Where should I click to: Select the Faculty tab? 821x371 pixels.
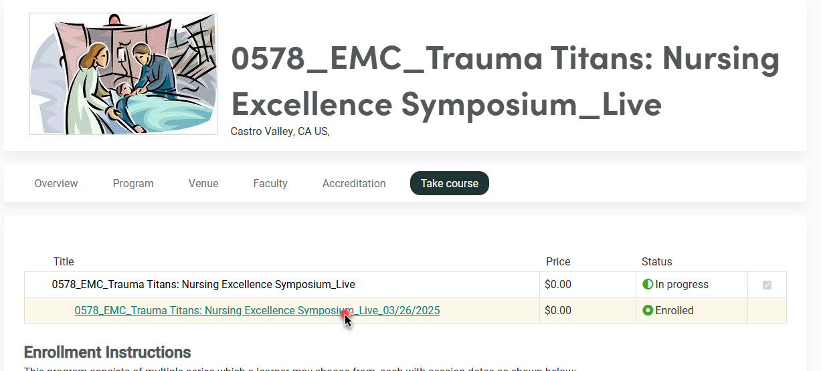pyautogui.click(x=270, y=183)
